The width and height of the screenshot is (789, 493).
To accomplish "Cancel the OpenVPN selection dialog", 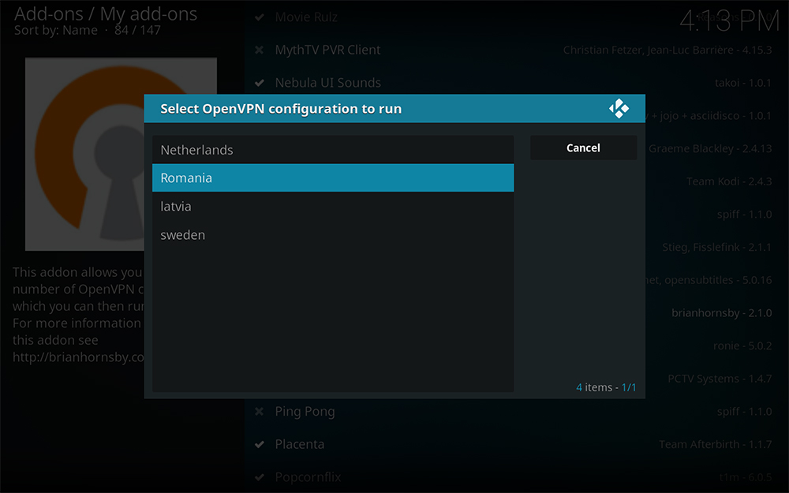I will 583,148.
